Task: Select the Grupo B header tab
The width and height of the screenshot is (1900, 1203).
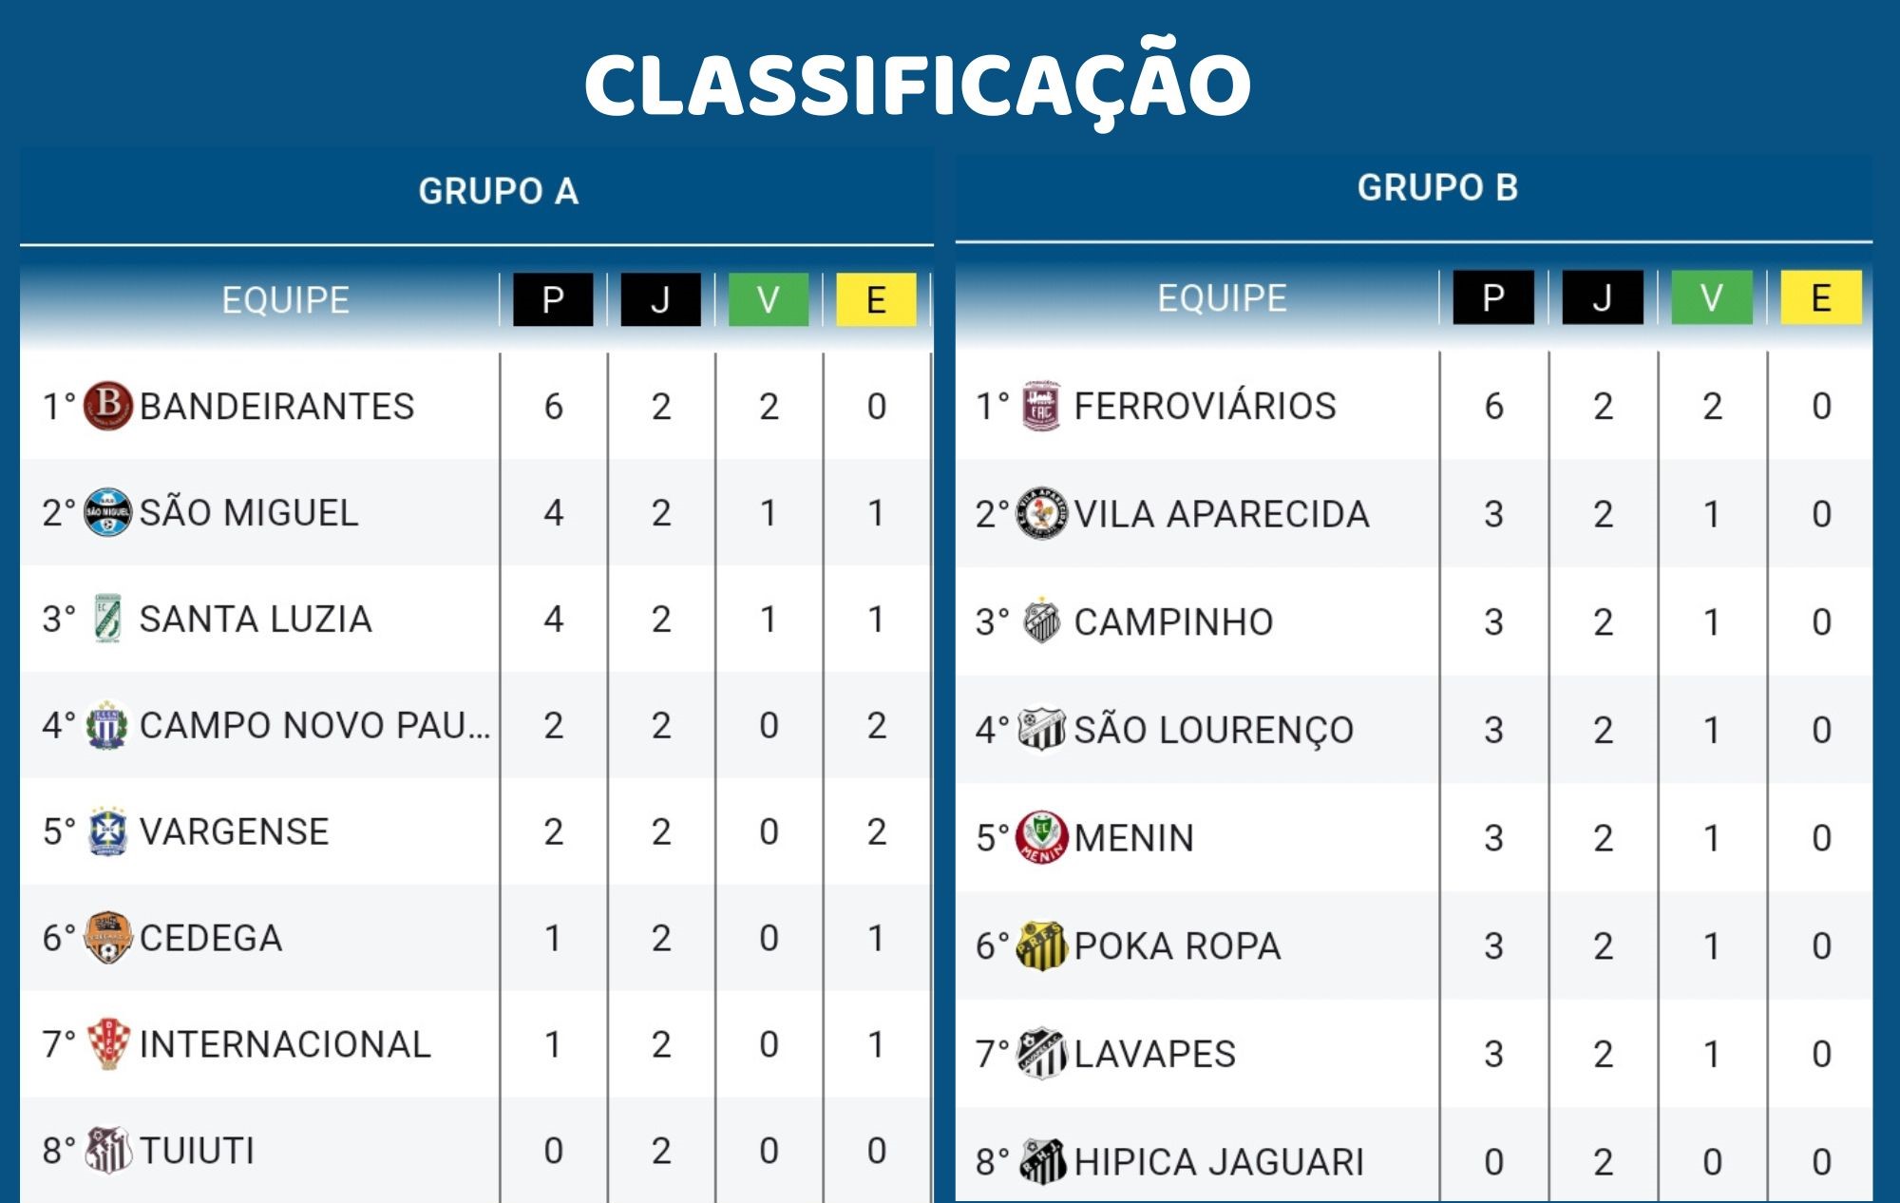Action: (x=1437, y=187)
